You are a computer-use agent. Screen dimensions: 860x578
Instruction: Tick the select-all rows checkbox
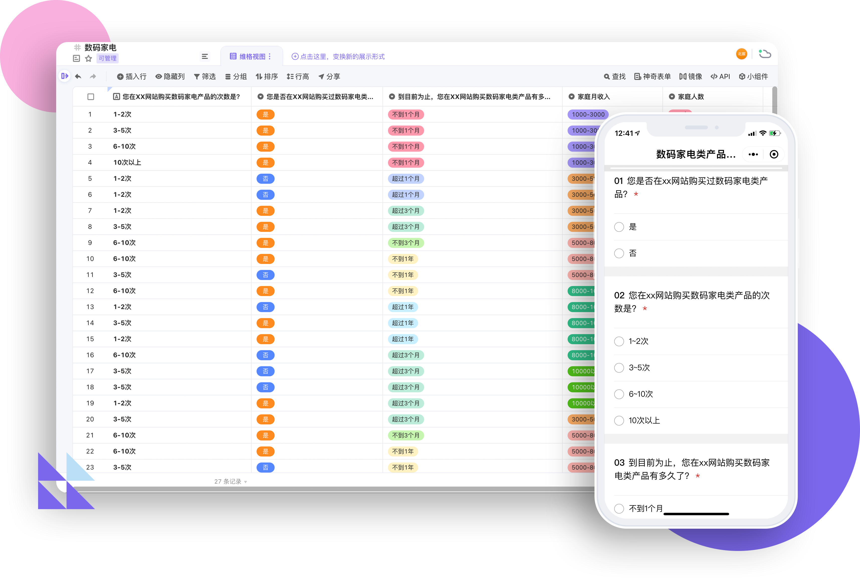tap(91, 97)
